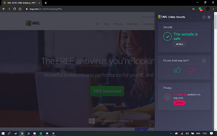Open the Chrome profile avatar
This screenshot has height=136, width=217.
click(x=208, y=9)
